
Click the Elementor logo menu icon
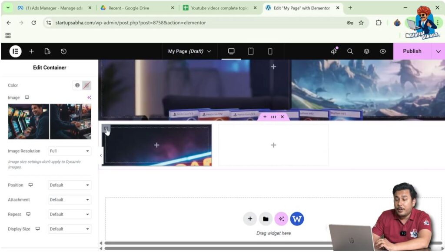[15, 51]
